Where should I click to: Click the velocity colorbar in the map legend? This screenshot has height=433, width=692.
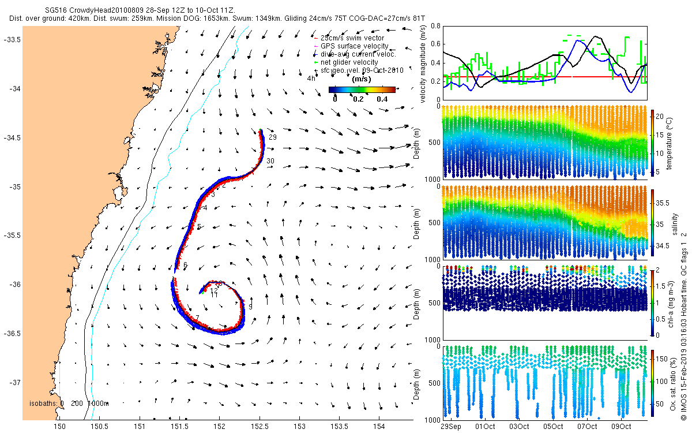click(362, 89)
